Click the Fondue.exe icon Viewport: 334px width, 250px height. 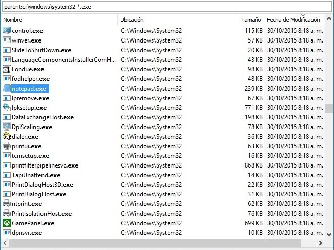(x=7, y=69)
